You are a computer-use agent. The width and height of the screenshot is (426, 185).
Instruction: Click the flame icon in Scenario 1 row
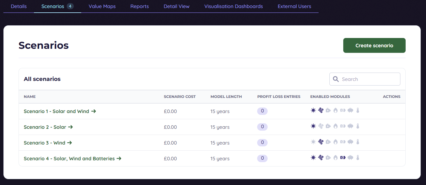click(x=336, y=111)
